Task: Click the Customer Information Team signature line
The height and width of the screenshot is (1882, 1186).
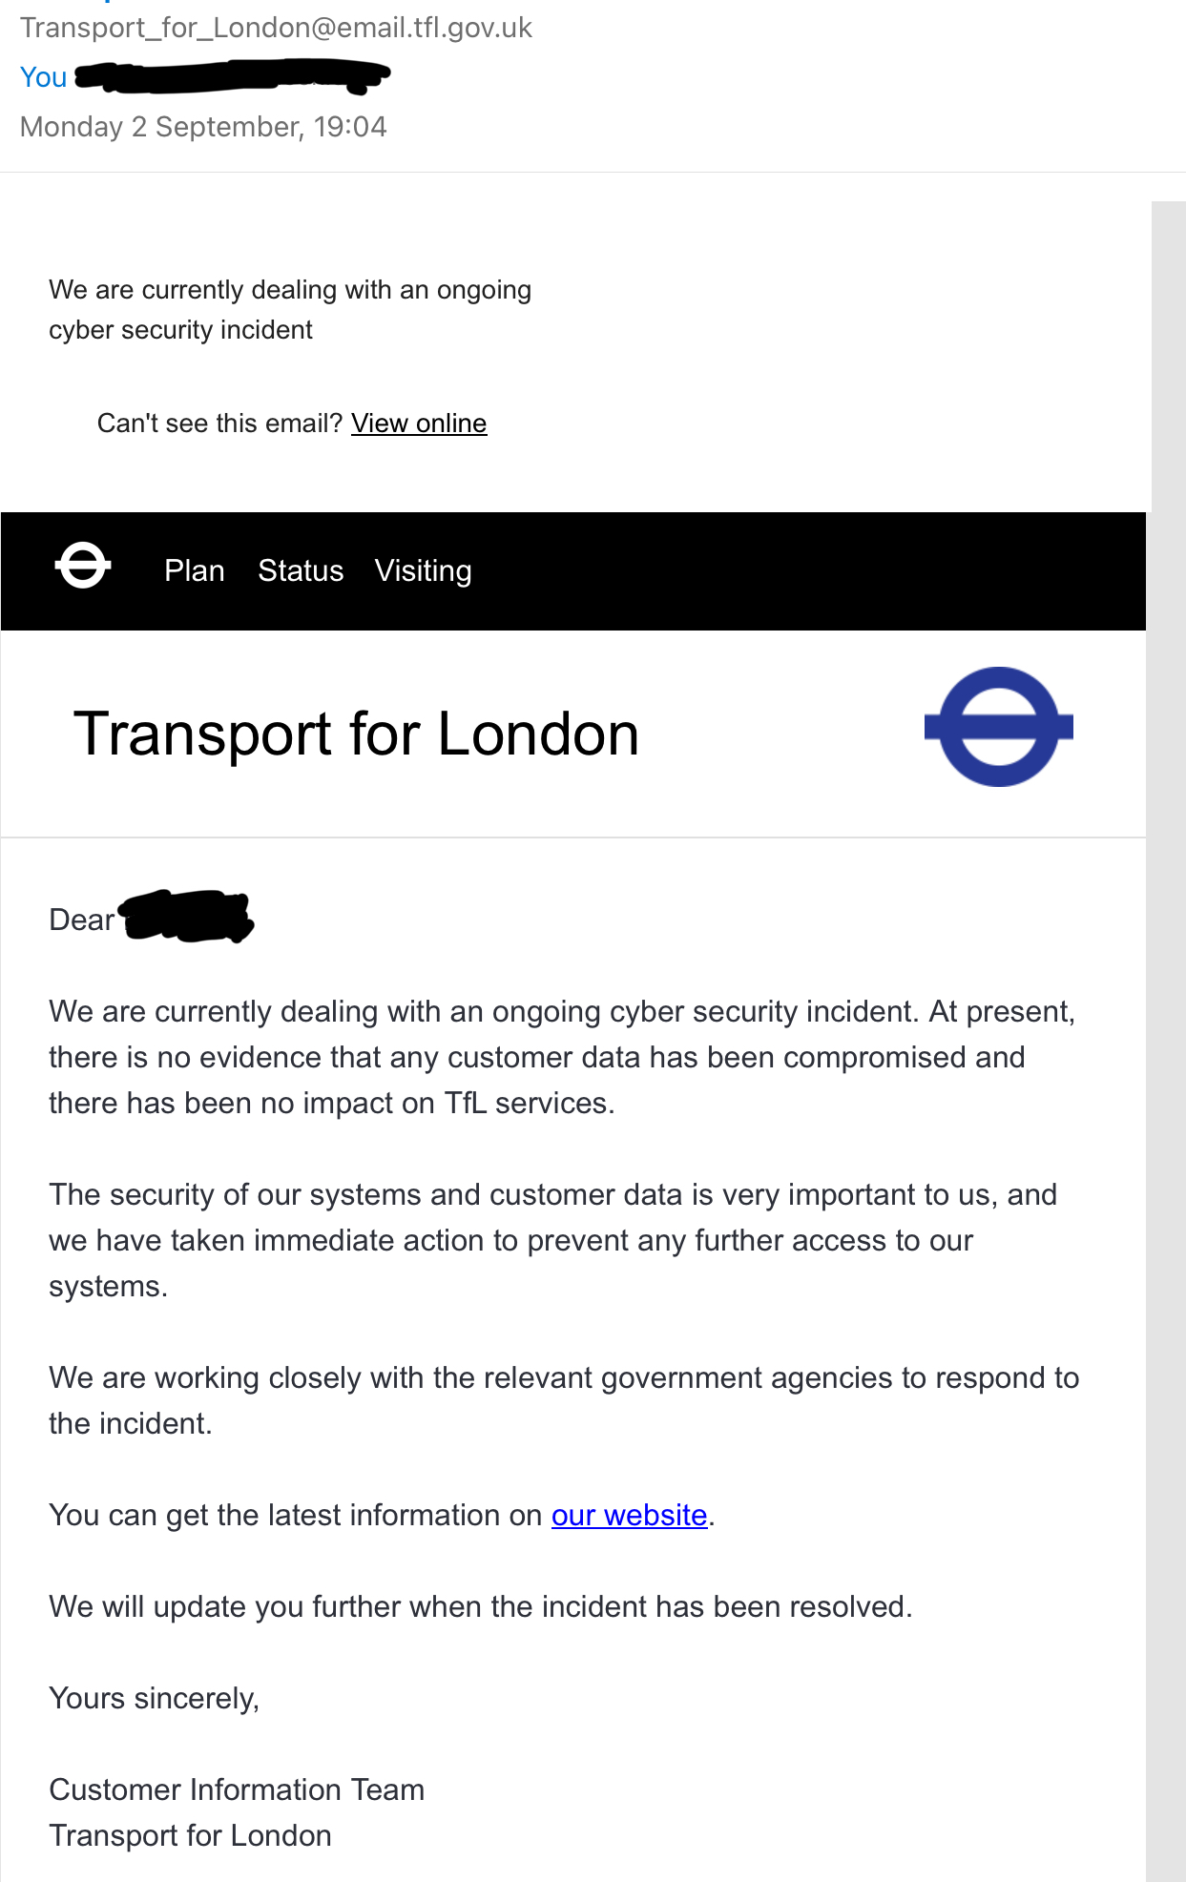Action: click(237, 1789)
